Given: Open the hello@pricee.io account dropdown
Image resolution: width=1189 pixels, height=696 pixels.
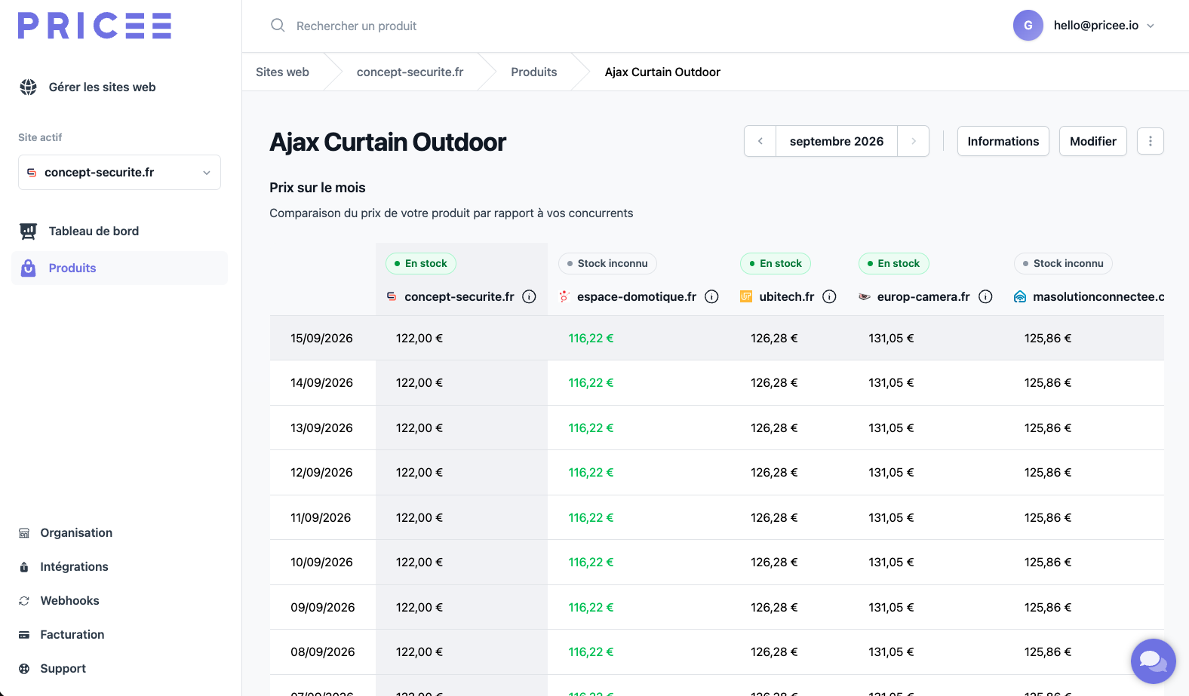Looking at the screenshot, I should (x=1105, y=25).
